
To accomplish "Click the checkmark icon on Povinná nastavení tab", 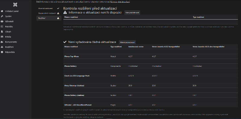I will tap(58, 8).
